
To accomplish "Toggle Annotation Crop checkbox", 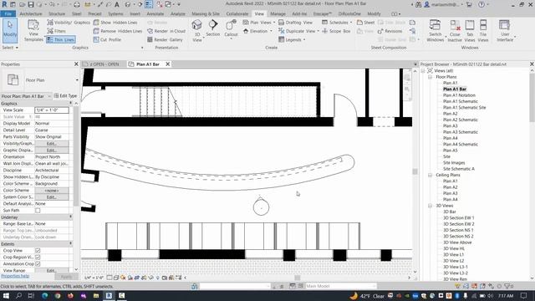I will [x=38, y=264].
